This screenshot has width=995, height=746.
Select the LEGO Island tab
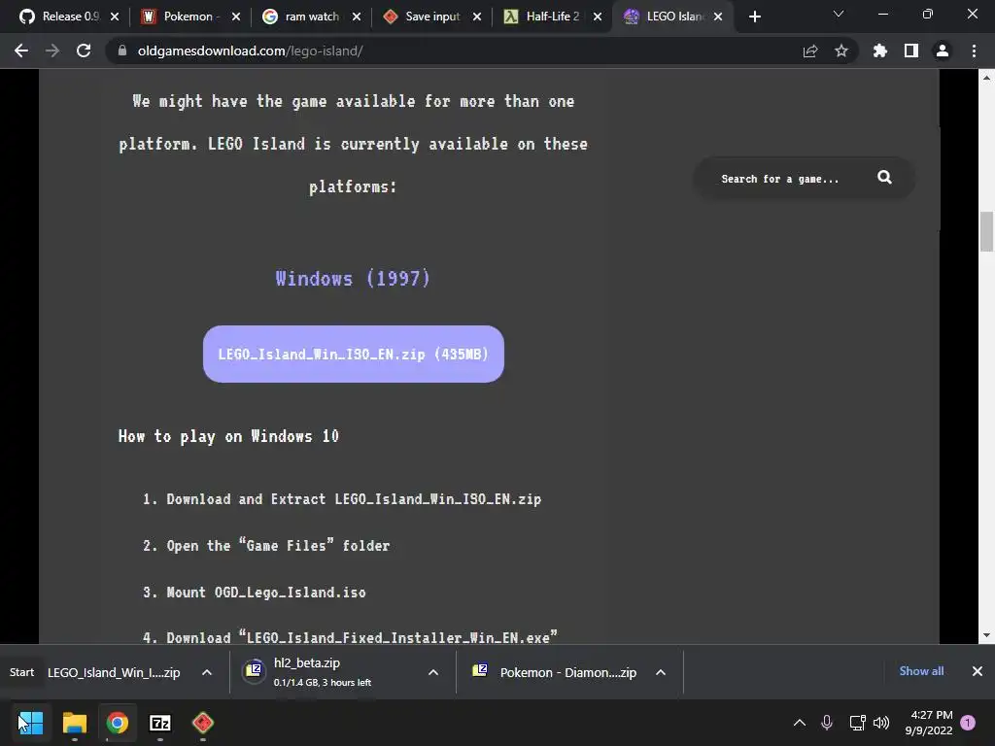664,17
